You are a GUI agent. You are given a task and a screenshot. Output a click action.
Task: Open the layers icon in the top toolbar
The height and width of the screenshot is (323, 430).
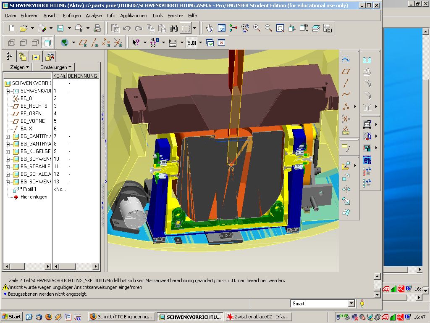coord(316,28)
